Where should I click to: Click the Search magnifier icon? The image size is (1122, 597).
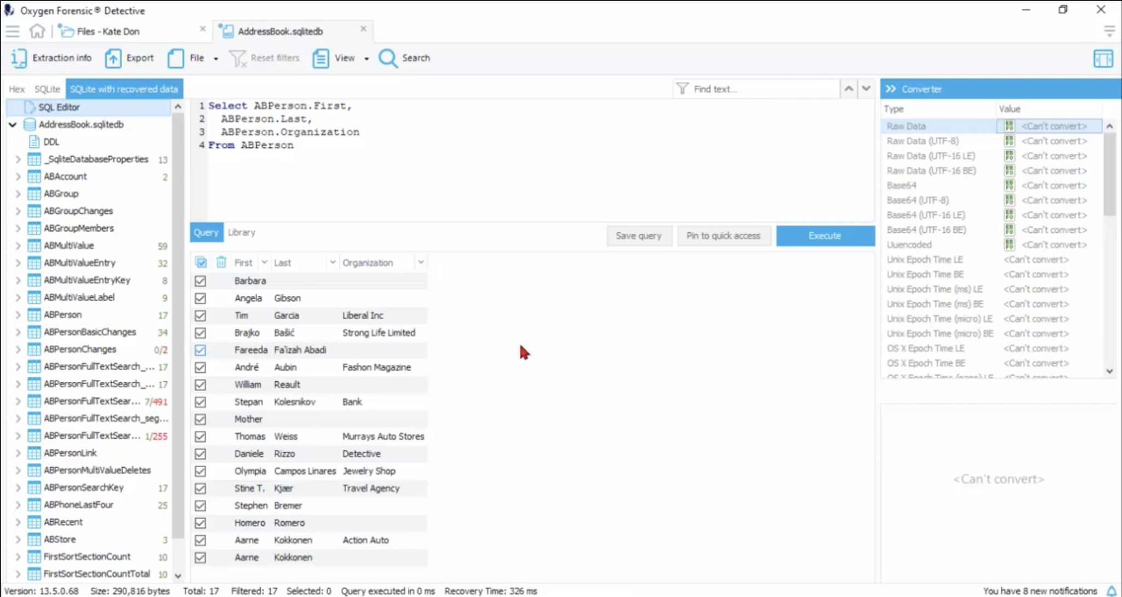pyautogui.click(x=388, y=58)
